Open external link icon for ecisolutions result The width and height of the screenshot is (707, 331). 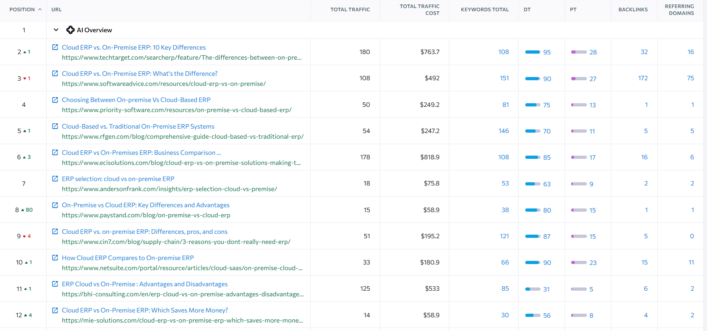pyautogui.click(x=55, y=152)
